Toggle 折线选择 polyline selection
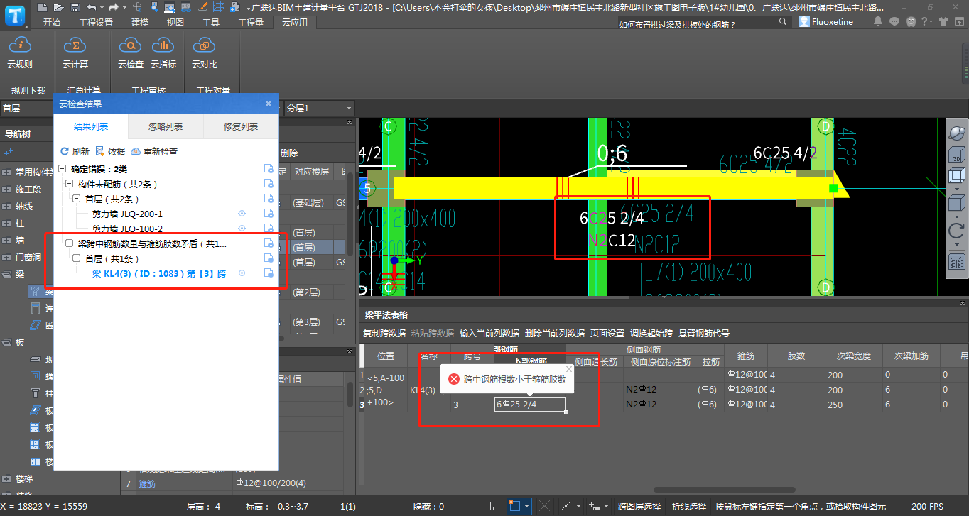969x516 pixels. point(689,506)
